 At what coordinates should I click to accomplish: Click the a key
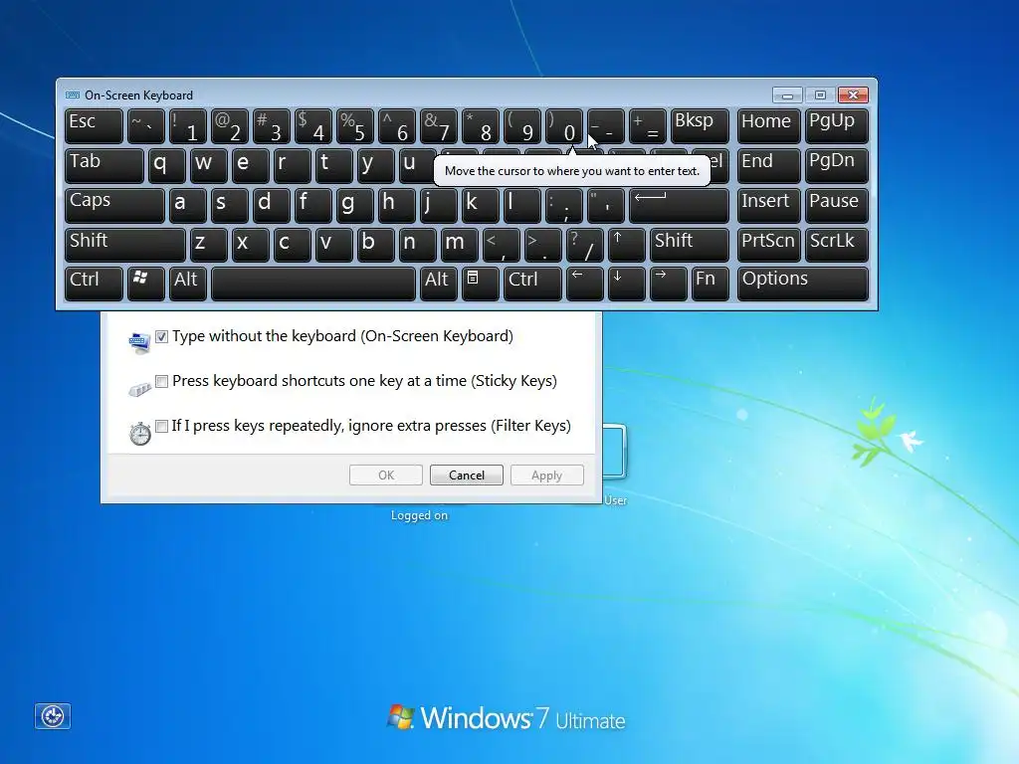point(188,205)
